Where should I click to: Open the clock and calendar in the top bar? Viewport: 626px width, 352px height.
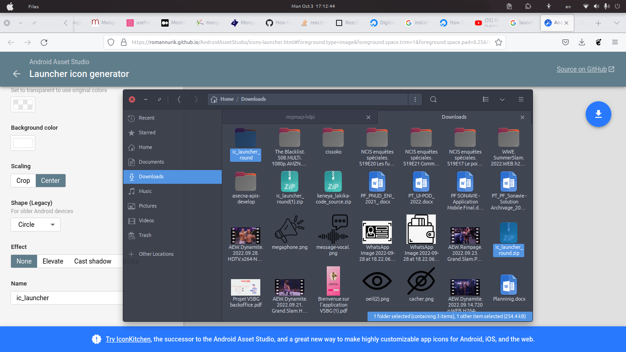click(313, 6)
